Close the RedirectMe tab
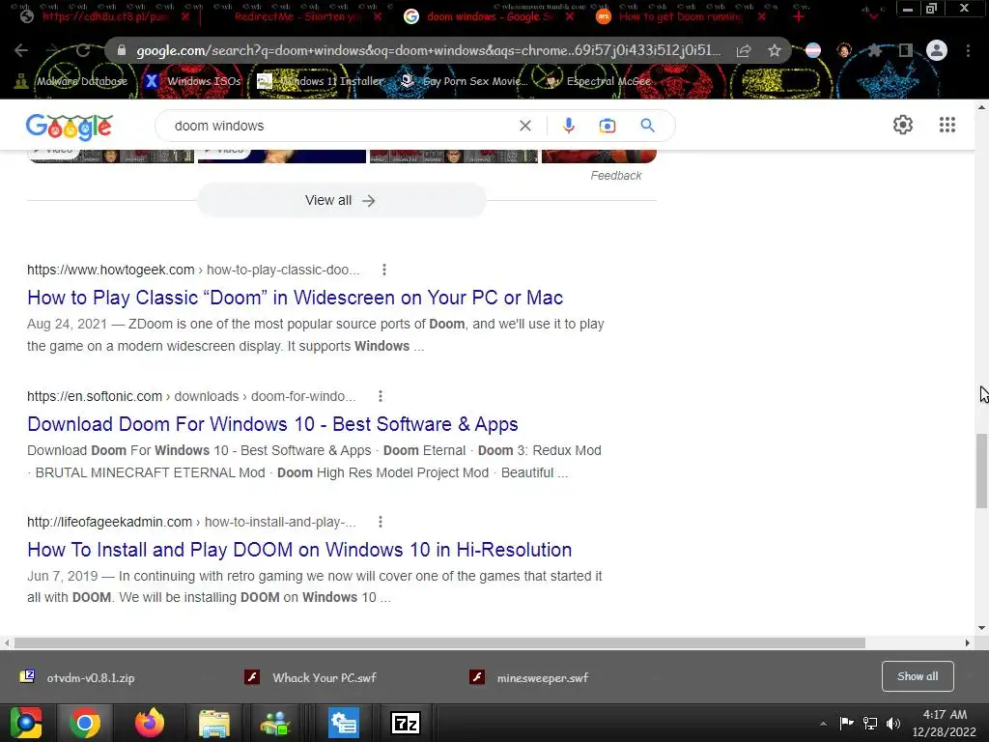 pos(378,16)
